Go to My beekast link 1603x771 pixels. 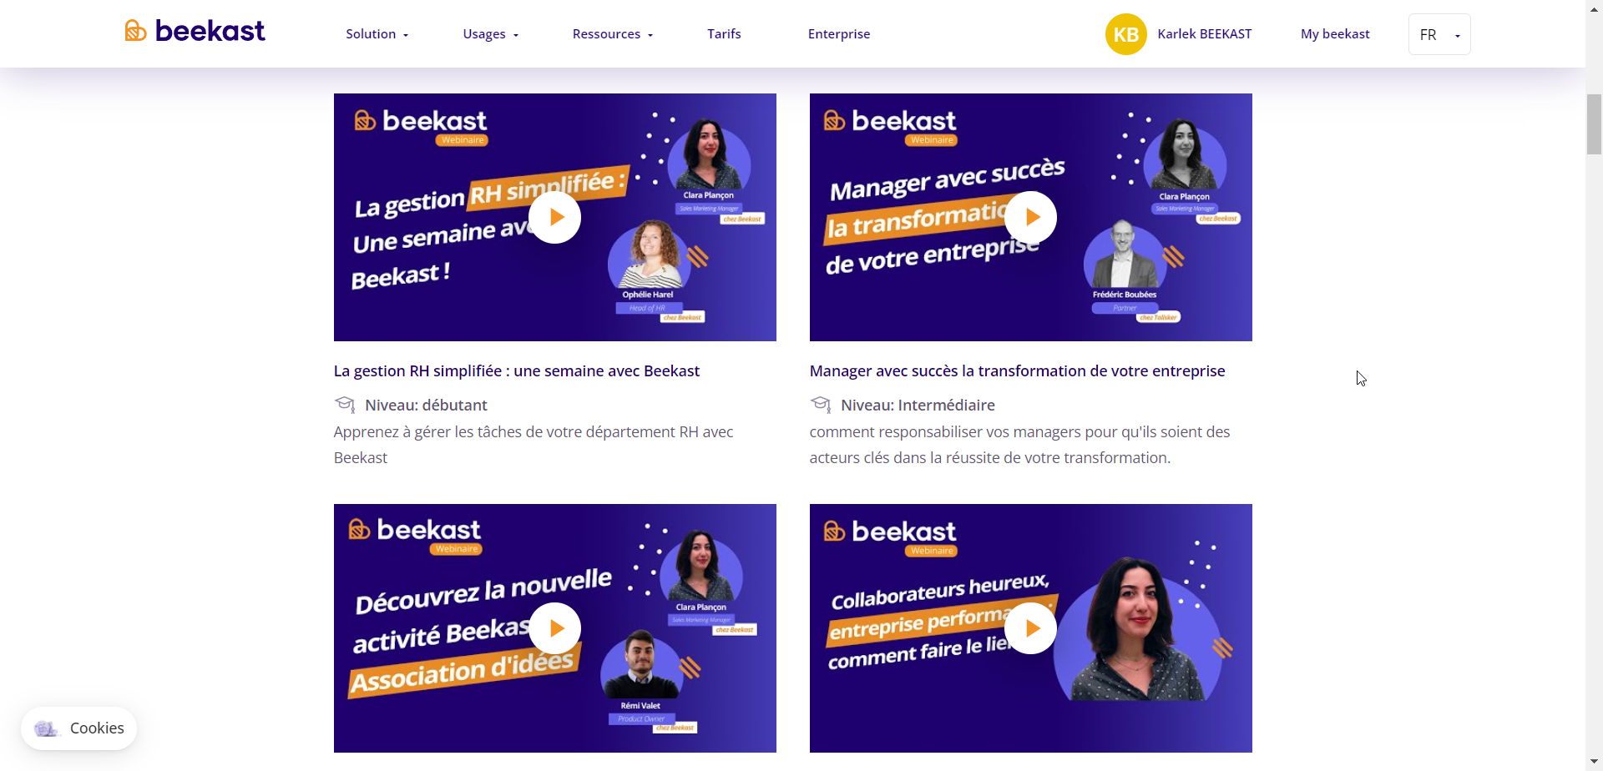pyautogui.click(x=1335, y=34)
